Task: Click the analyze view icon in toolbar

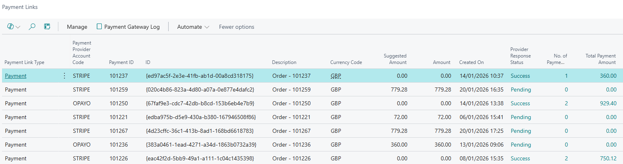Action: 47,27
